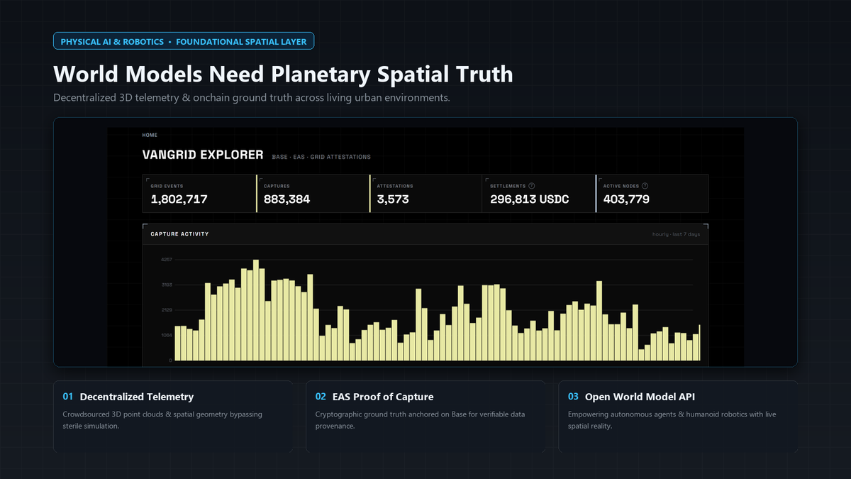Select the Grid Events stat card

click(199, 194)
